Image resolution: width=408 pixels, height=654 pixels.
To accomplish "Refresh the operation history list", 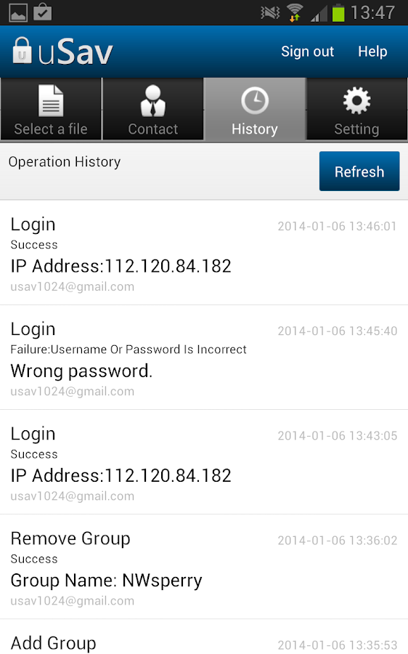I will coord(359,171).
